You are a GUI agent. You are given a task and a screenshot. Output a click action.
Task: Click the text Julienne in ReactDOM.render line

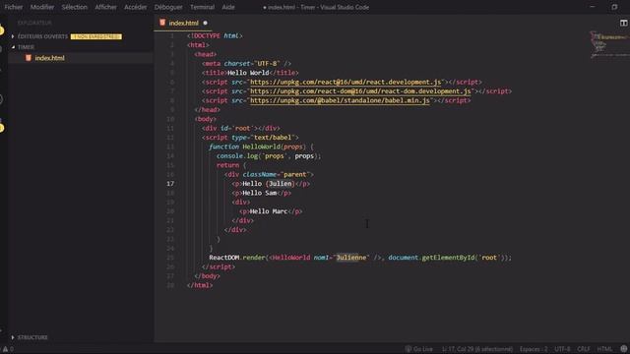coord(351,258)
